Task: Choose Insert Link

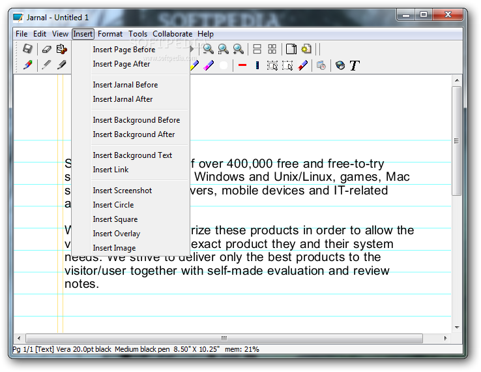Action: 131,170
